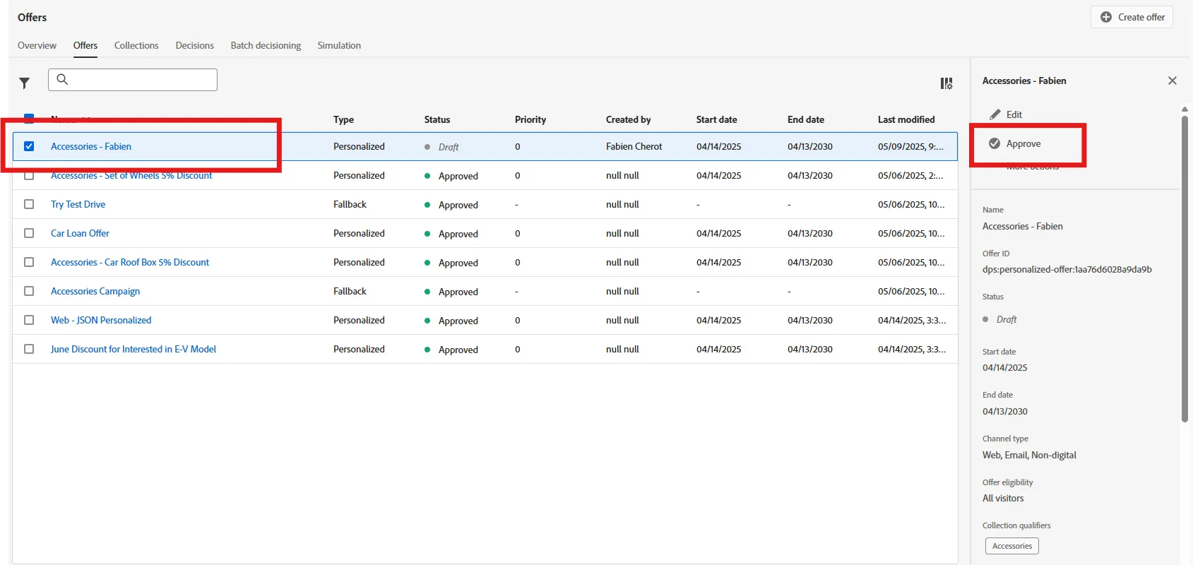Image resolution: width=1193 pixels, height=565 pixels.
Task: Open the Batch decisioning tab
Action: [x=266, y=45]
